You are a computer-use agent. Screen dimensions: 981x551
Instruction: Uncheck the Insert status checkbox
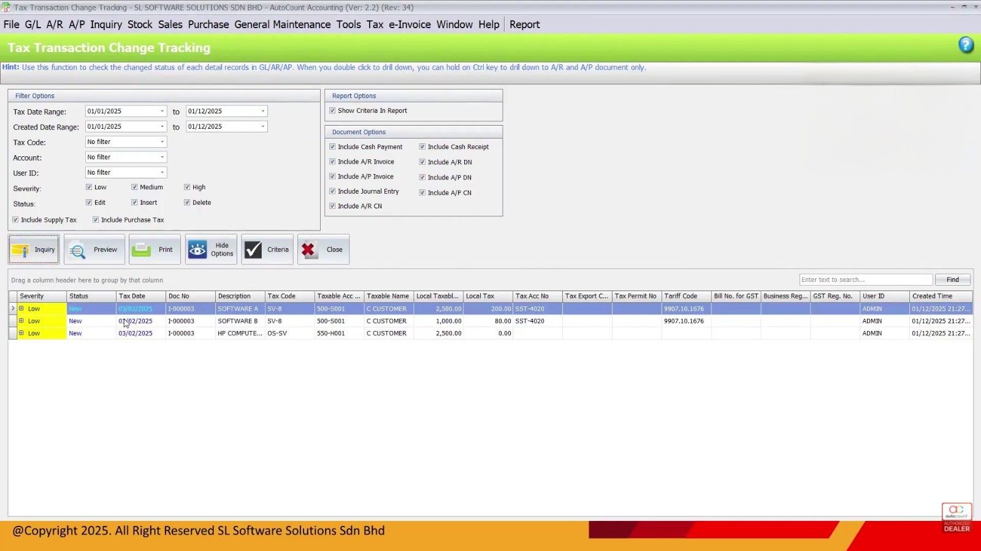tap(134, 202)
